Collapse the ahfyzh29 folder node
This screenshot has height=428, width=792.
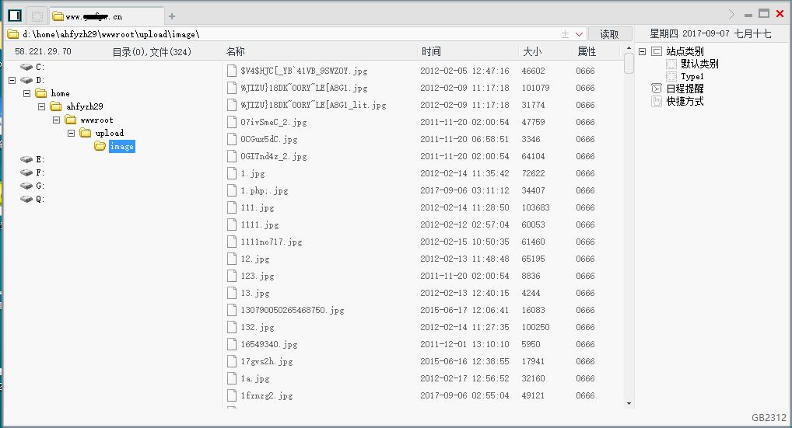point(41,106)
